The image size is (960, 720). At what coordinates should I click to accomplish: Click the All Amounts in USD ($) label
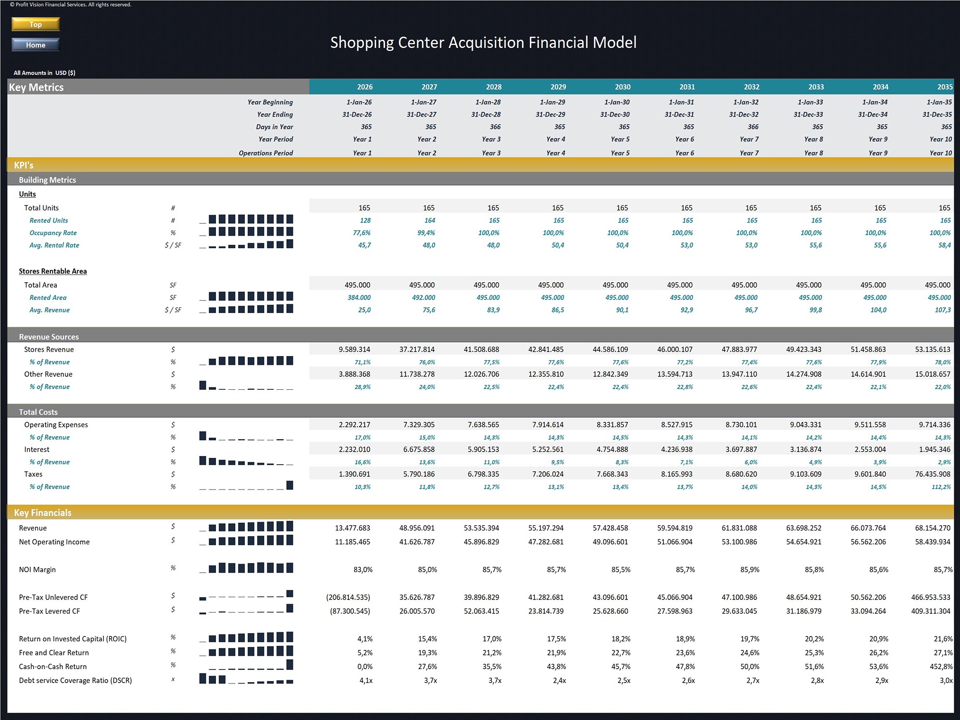click(x=44, y=73)
